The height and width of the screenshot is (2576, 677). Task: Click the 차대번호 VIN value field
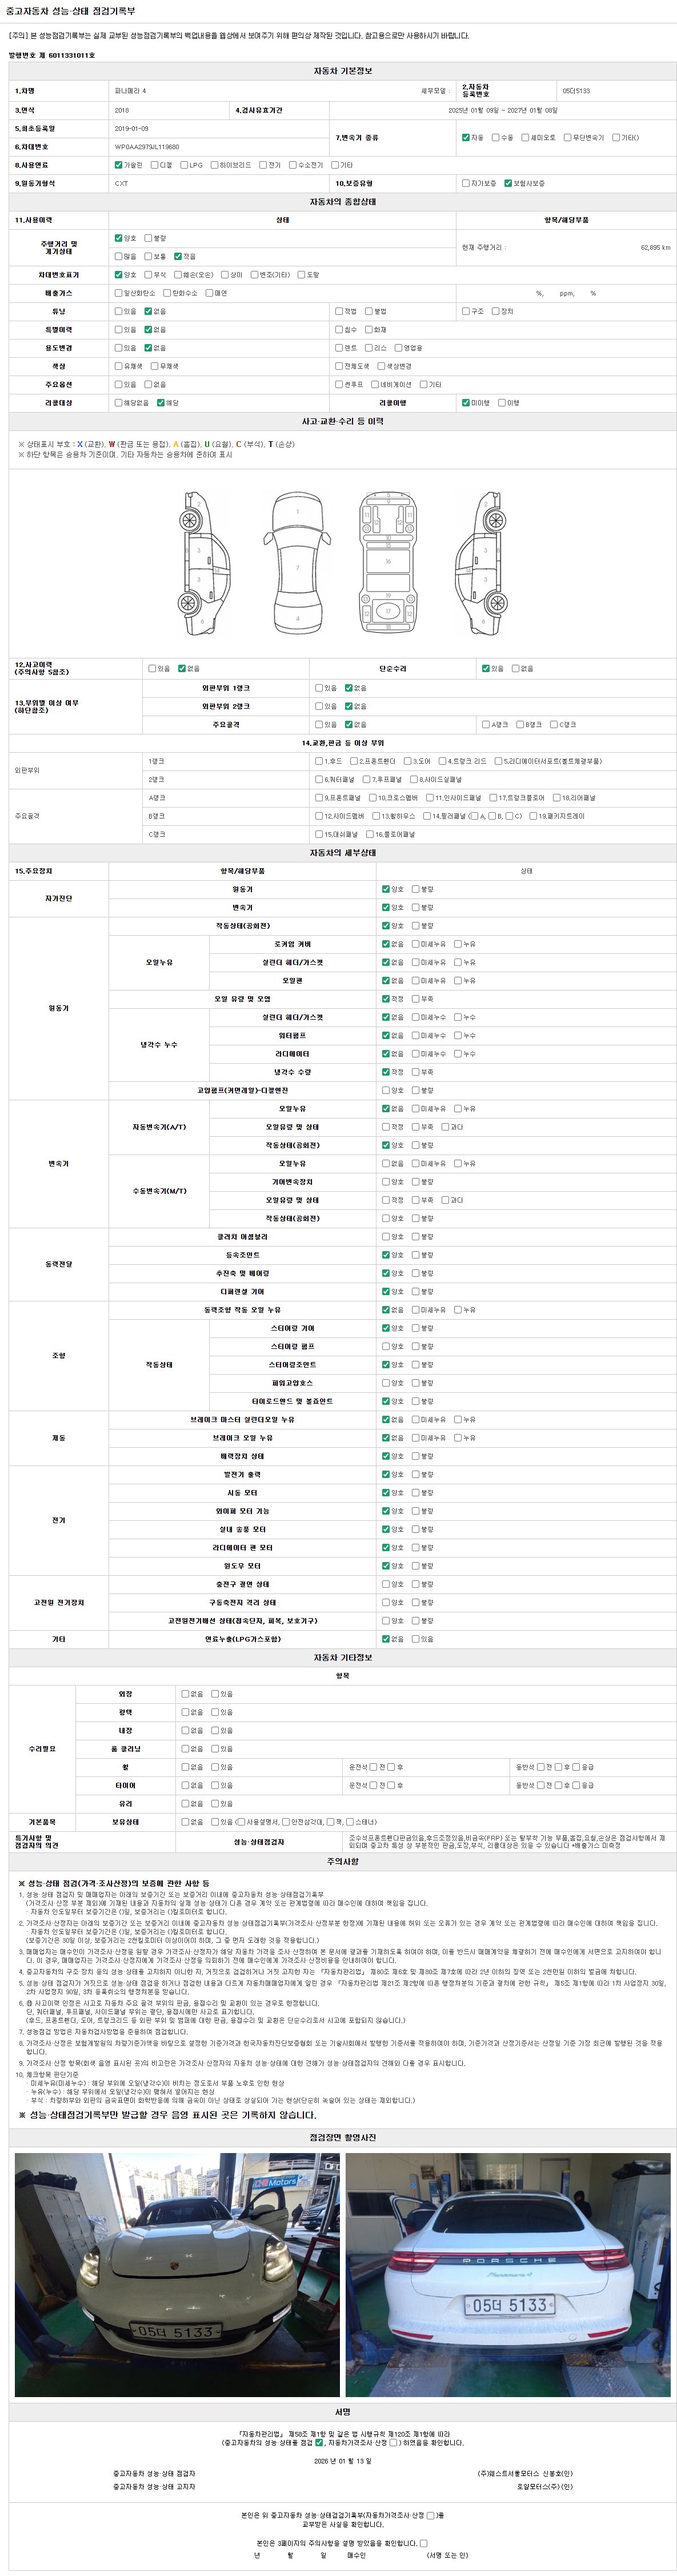point(147,147)
